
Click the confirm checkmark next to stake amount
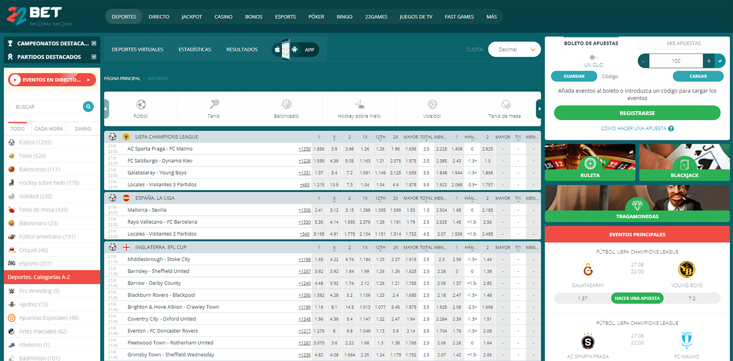[x=720, y=61]
